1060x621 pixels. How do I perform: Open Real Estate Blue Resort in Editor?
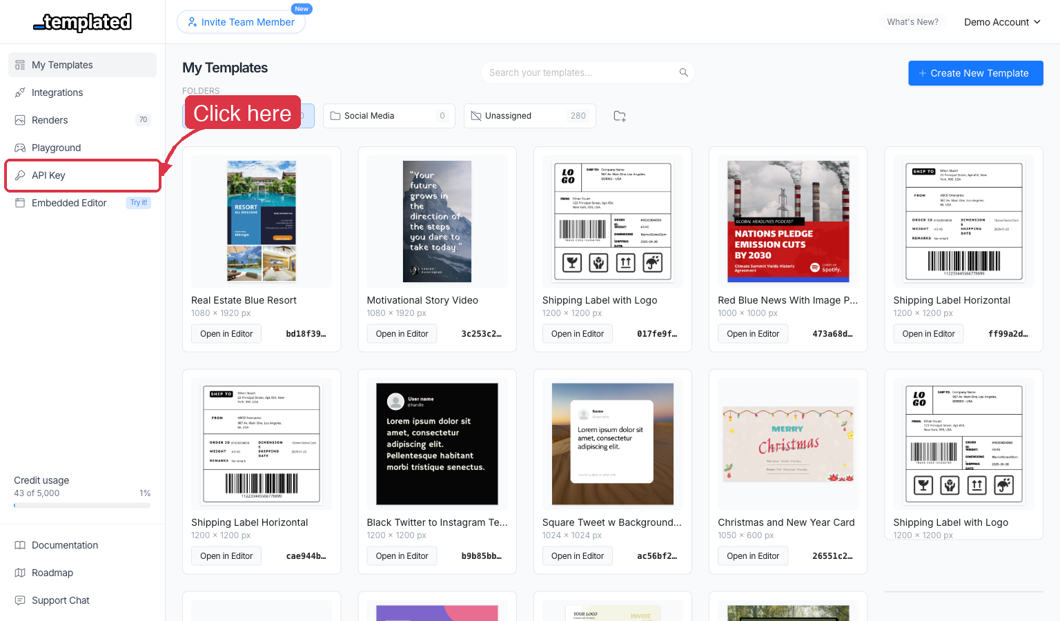(226, 333)
